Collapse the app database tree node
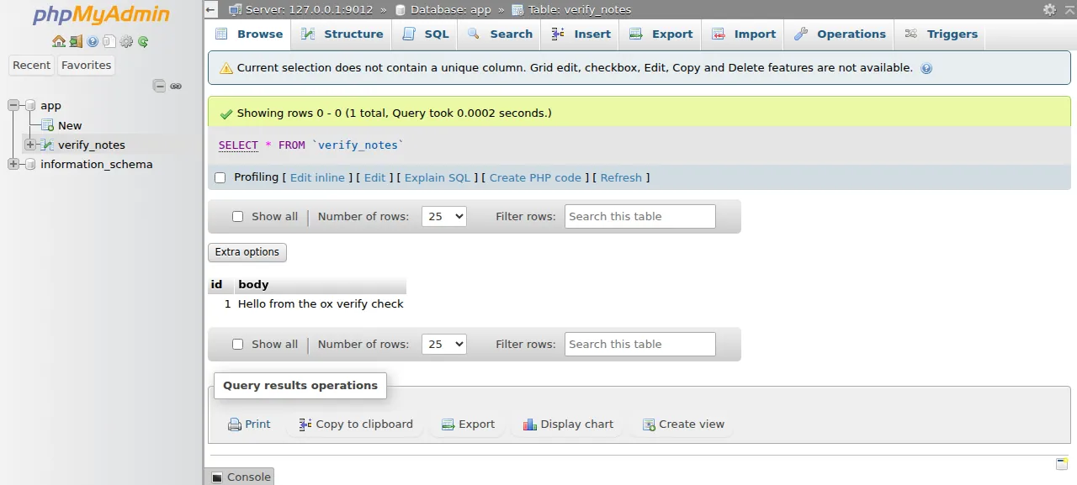Viewport: 1077px width, 485px height. [13, 105]
